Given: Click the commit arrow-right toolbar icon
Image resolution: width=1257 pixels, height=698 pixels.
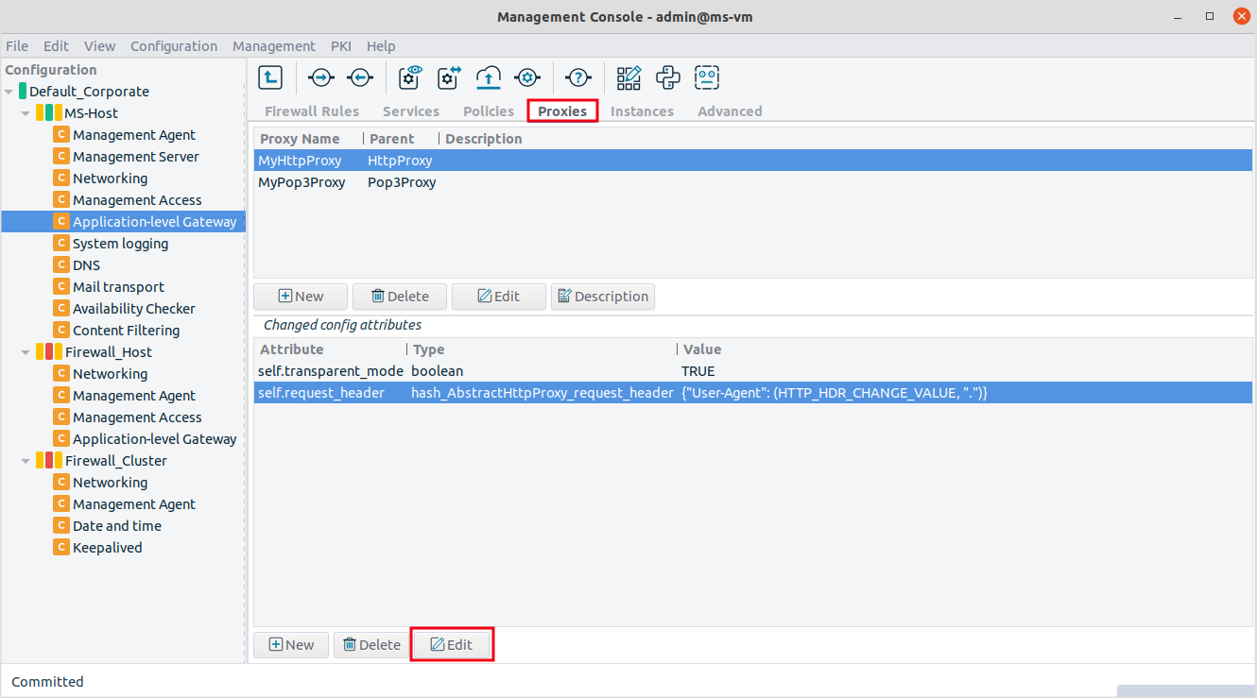Looking at the screenshot, I should coord(321,77).
